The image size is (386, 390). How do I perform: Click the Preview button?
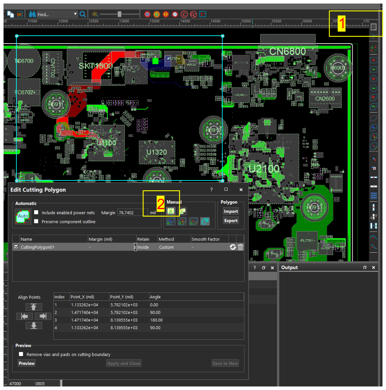pos(27,363)
